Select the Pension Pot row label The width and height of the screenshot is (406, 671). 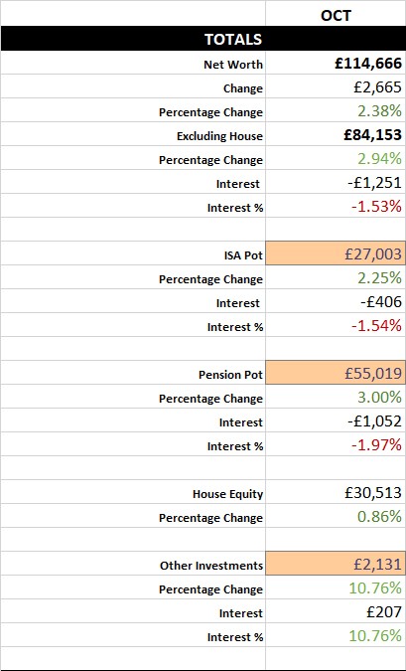tap(230, 375)
